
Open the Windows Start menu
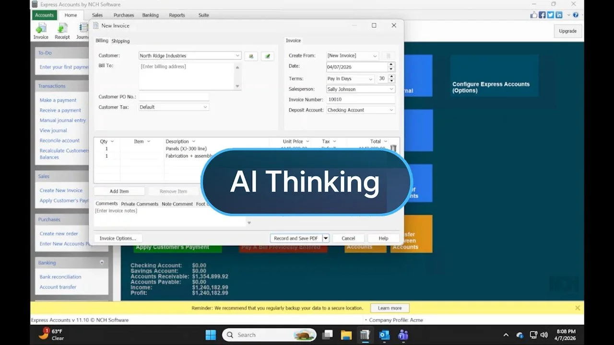(x=211, y=334)
